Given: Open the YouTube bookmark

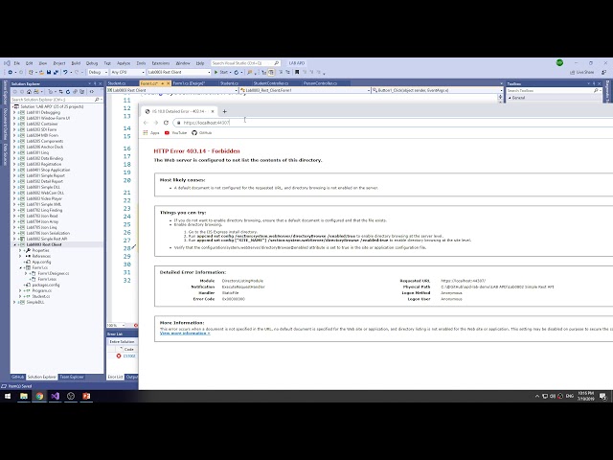Looking at the screenshot, I should 175,133.
